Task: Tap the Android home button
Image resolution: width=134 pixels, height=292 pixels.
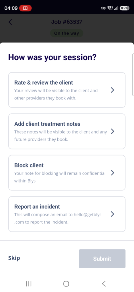Action: point(66,284)
